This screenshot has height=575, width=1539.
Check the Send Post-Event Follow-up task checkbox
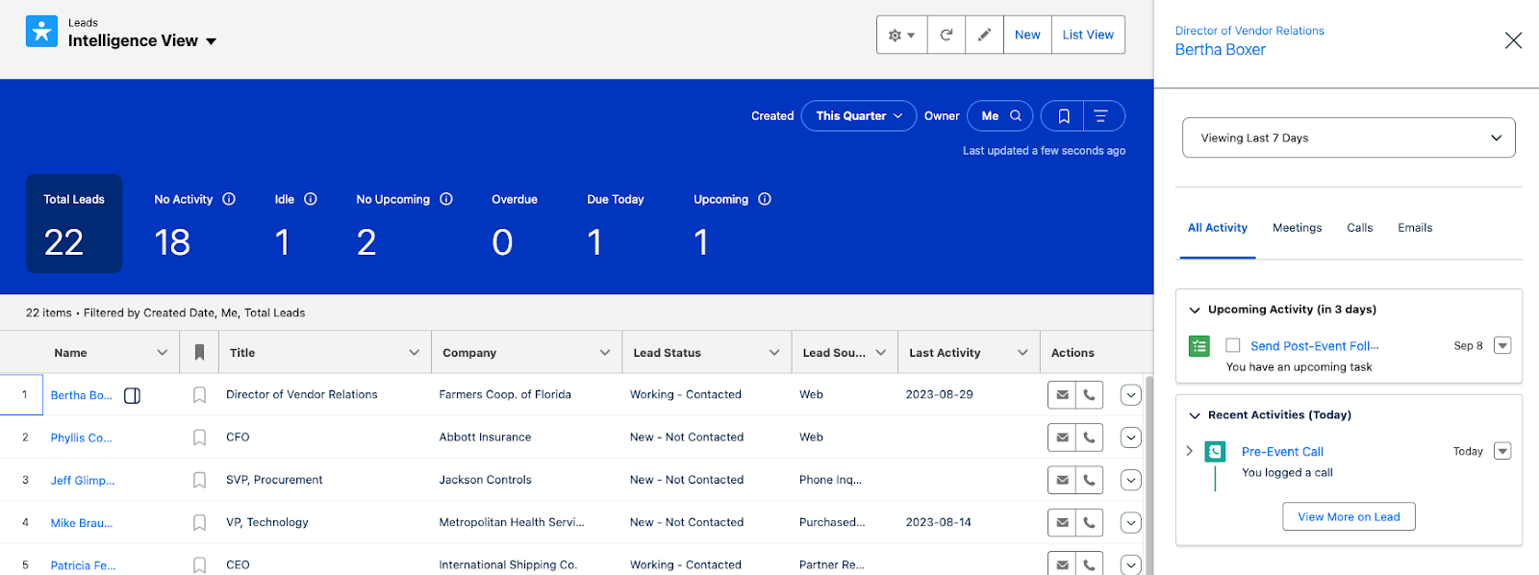1232,345
